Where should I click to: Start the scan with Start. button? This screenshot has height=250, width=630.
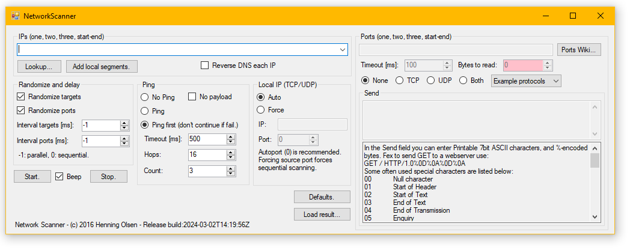click(x=32, y=177)
